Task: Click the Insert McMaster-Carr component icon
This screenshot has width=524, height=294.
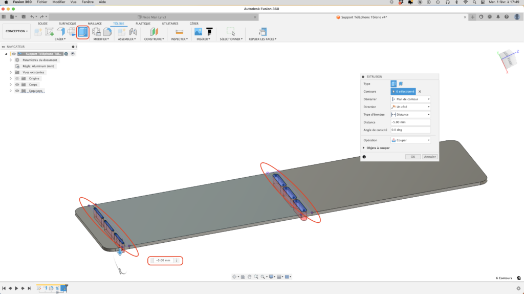Action: (x=209, y=32)
